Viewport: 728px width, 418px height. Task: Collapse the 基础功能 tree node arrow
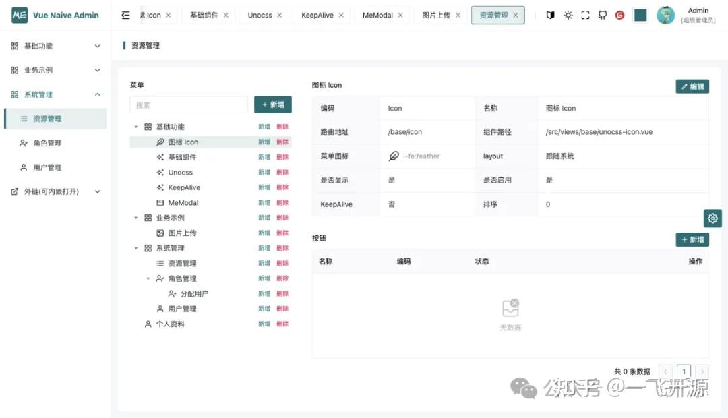tap(136, 127)
